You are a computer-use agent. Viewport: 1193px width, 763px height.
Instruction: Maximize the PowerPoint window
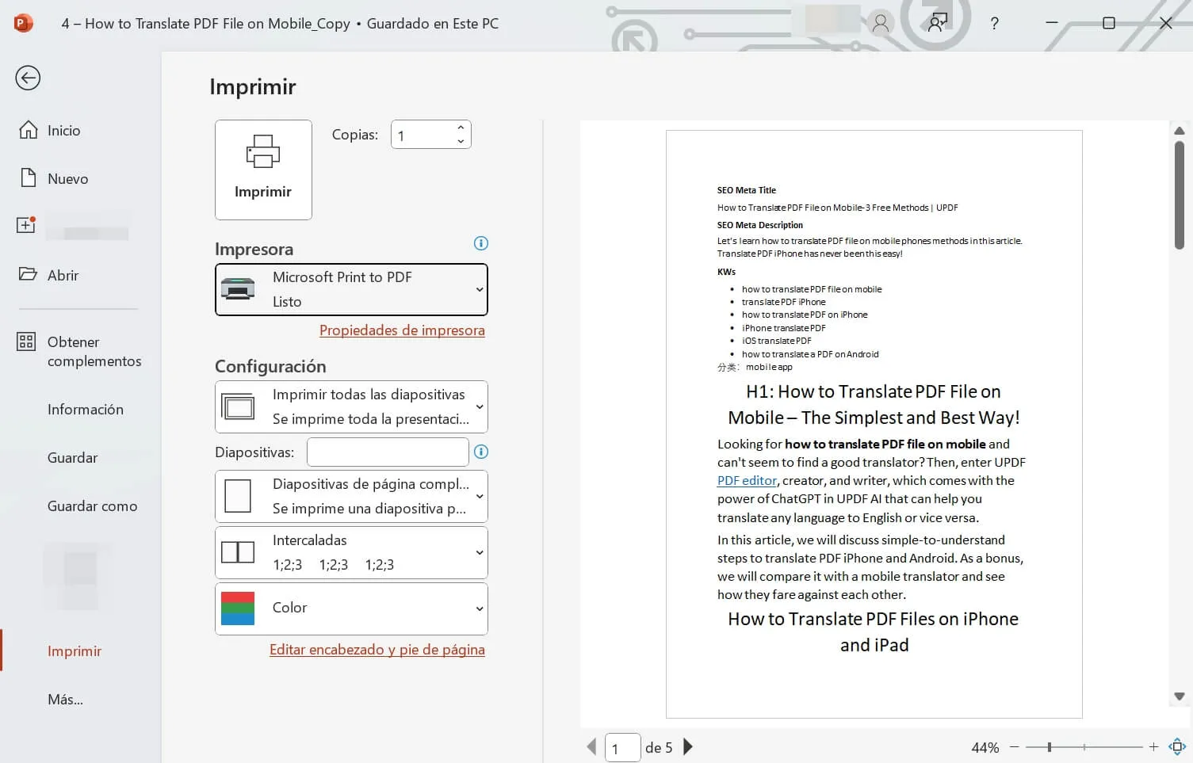click(1109, 23)
